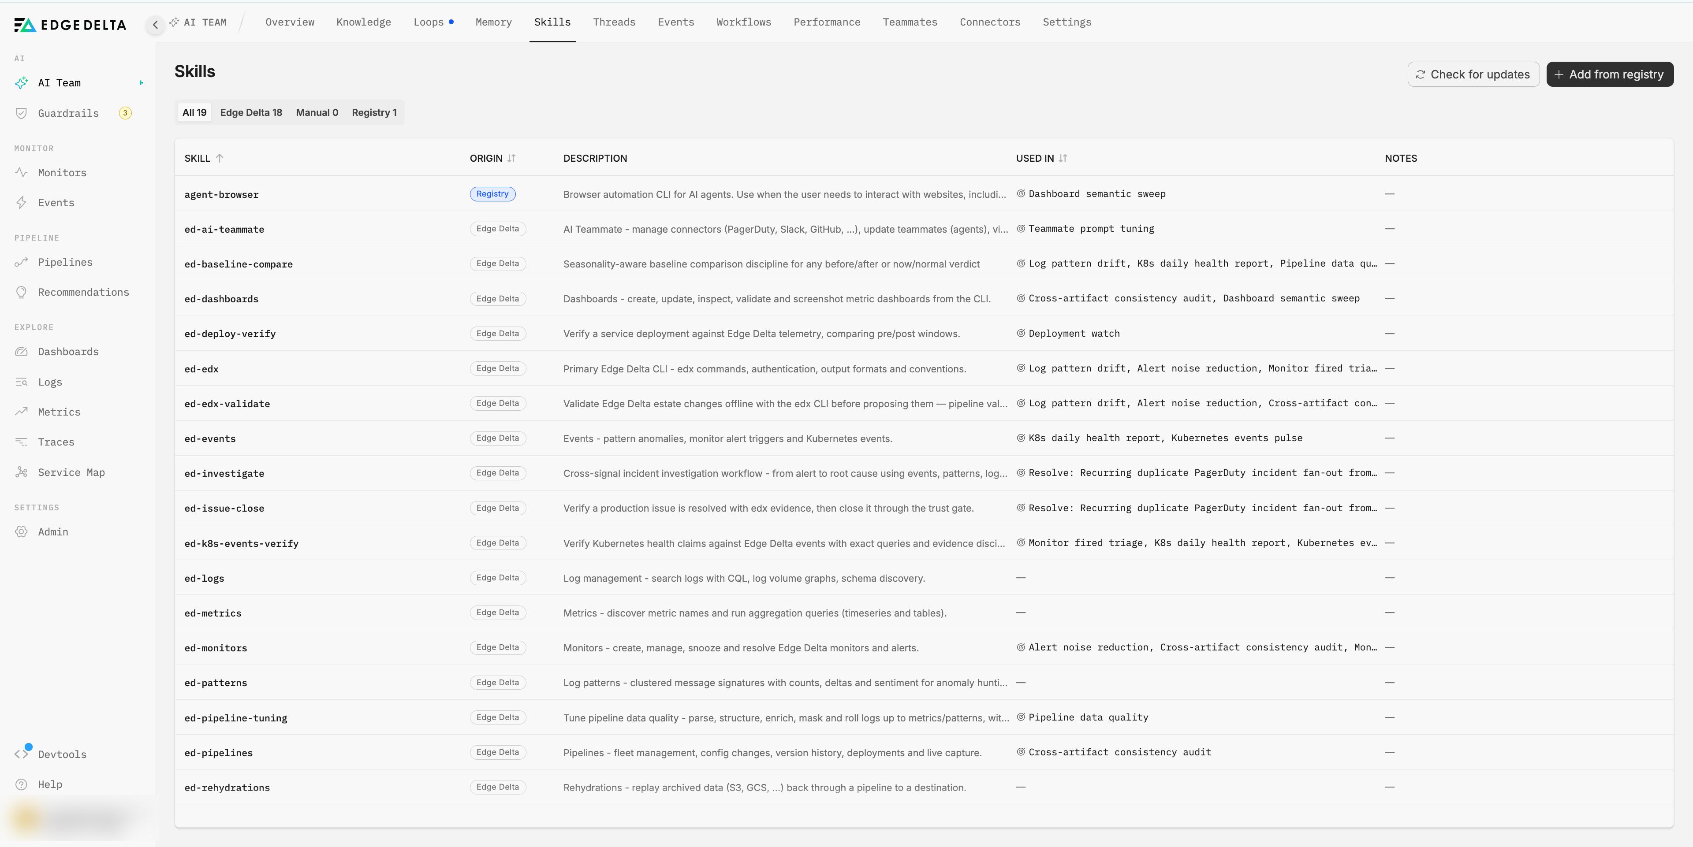The height and width of the screenshot is (847, 1693).
Task: Sort the table by SKILL column arrow
Action: 220,158
